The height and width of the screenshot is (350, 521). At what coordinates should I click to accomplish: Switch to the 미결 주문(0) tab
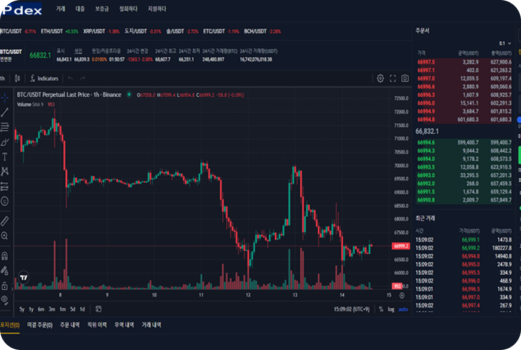coord(39,325)
